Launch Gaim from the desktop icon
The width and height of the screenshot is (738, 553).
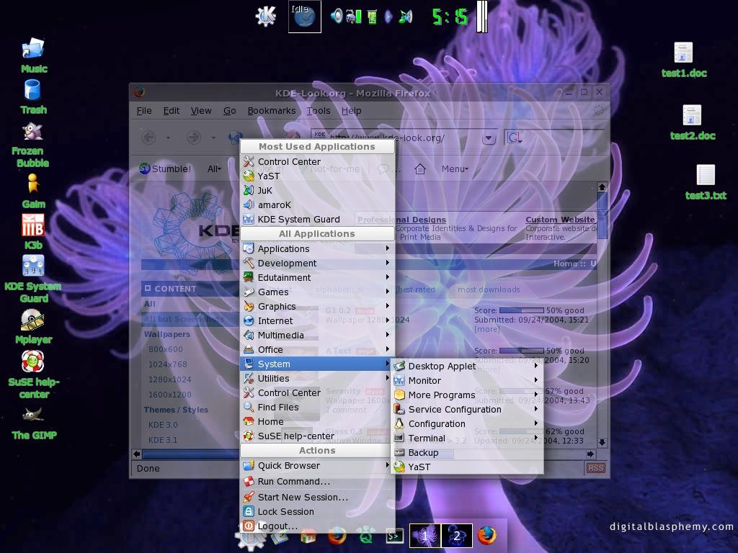coord(32,184)
